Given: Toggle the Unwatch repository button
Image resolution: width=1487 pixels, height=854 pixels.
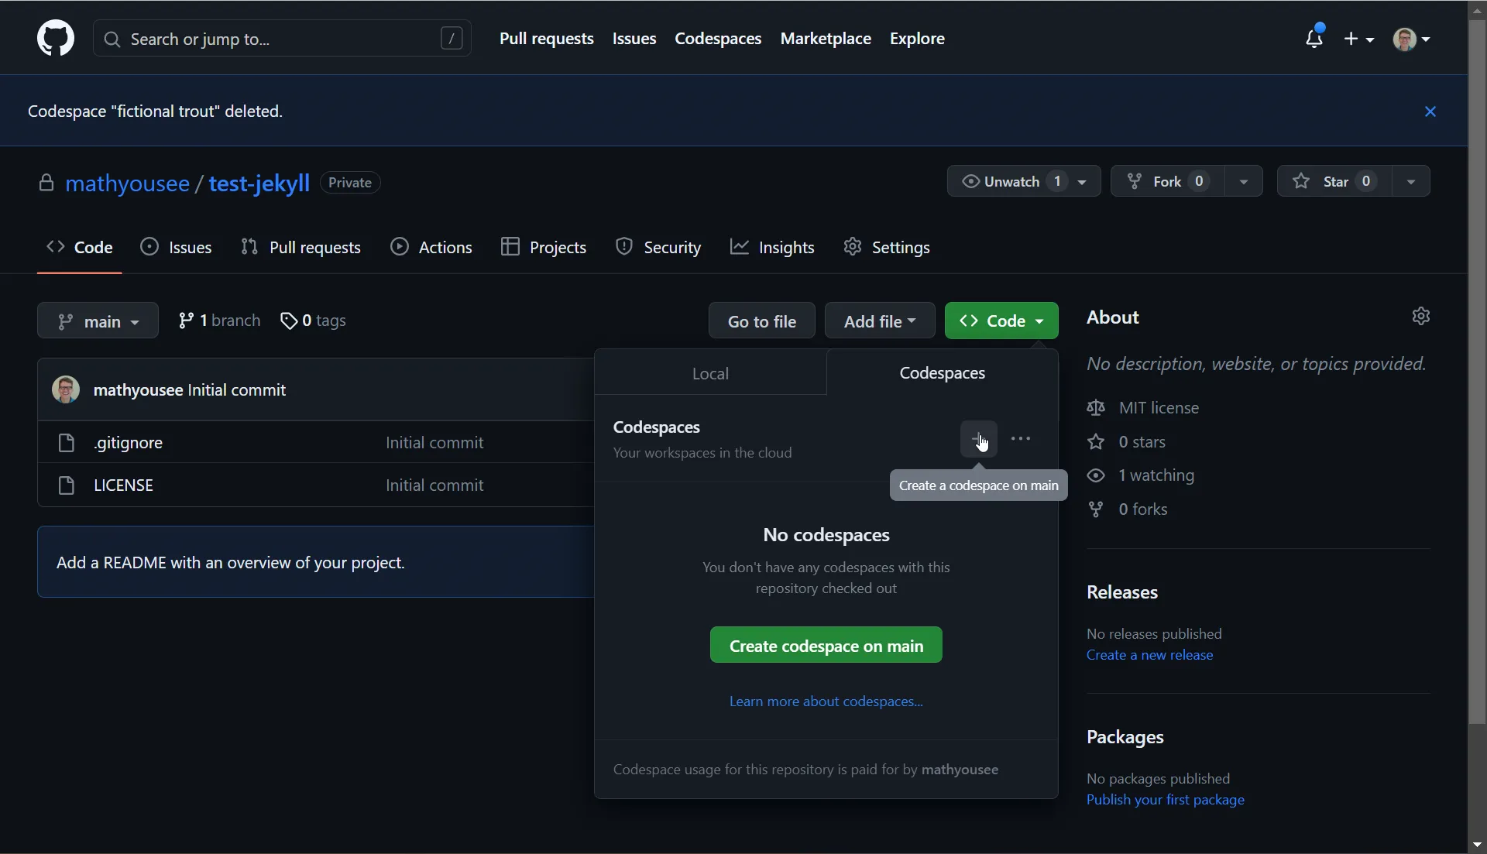Looking at the screenshot, I should [1009, 183].
